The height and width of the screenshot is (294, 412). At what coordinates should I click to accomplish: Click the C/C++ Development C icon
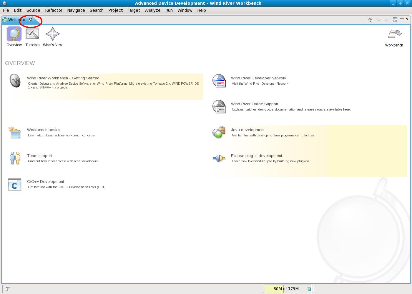click(x=15, y=184)
